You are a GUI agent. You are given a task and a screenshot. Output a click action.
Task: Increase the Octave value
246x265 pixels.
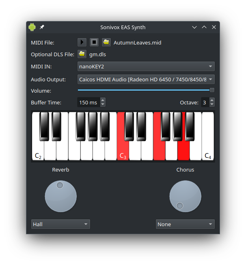pos(212,100)
